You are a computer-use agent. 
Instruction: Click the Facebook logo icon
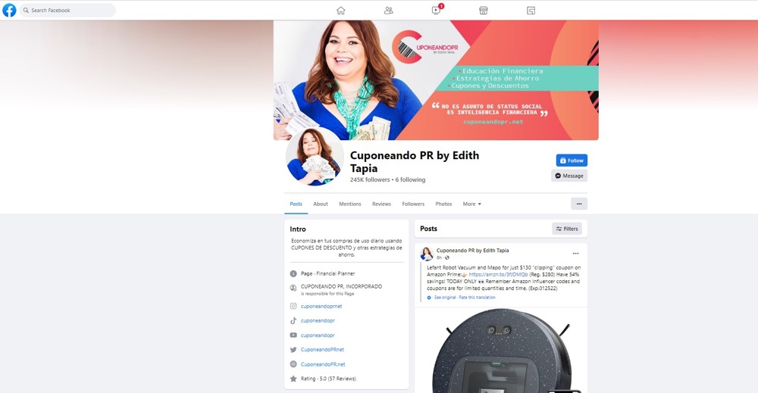[9, 10]
